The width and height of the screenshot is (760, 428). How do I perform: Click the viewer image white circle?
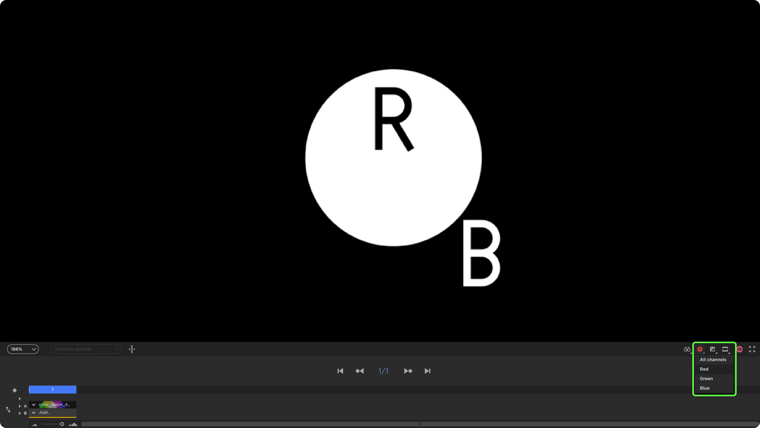pyautogui.click(x=393, y=158)
